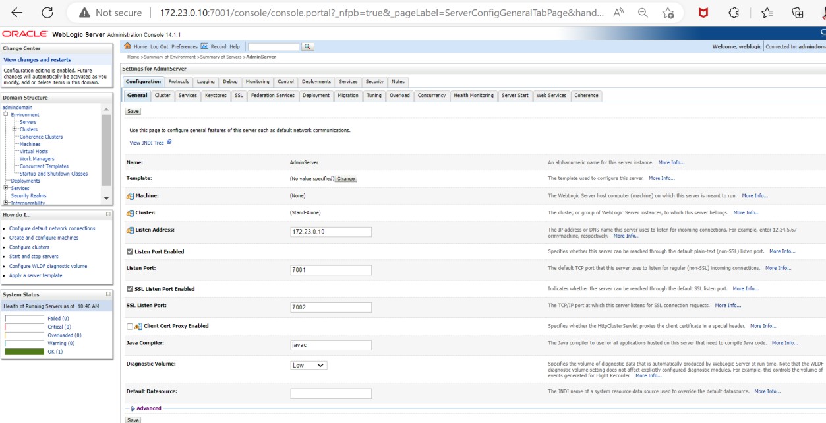Click the console search text box

(274, 47)
